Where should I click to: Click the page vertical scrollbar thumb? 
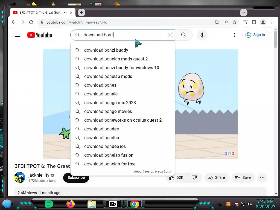point(276,39)
